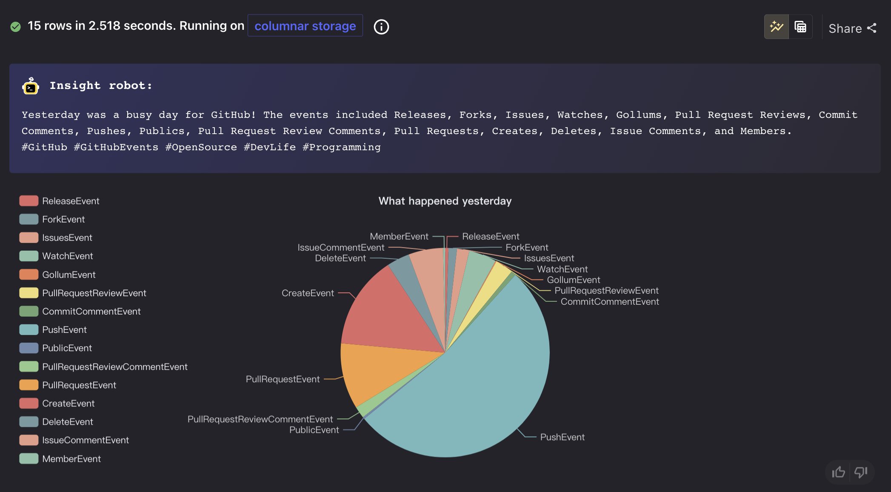Viewport: 891px width, 492px height.
Task: Open the columnar storage link
Action: click(305, 26)
